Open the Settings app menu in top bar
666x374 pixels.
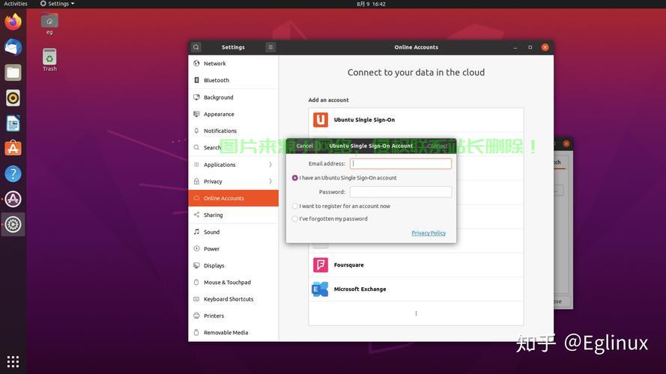(58, 4)
